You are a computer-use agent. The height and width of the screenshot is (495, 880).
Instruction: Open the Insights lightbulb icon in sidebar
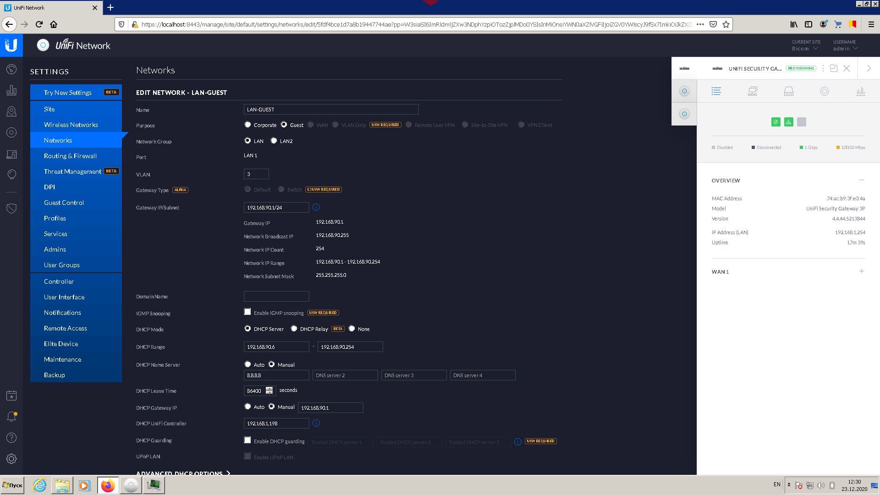pyautogui.click(x=11, y=175)
